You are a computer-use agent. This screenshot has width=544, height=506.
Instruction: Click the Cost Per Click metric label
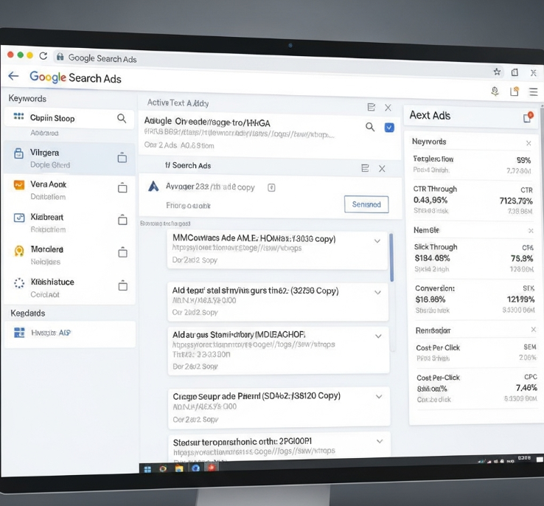[438, 347]
